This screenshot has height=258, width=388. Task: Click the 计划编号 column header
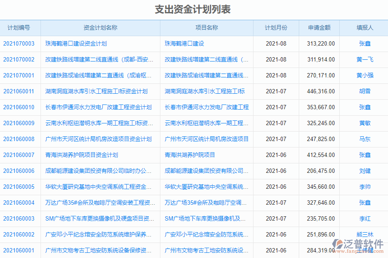19,28
